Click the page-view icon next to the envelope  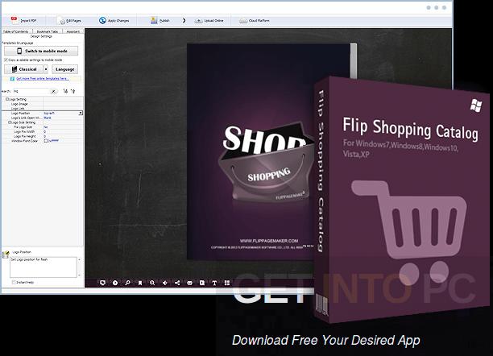202,283
